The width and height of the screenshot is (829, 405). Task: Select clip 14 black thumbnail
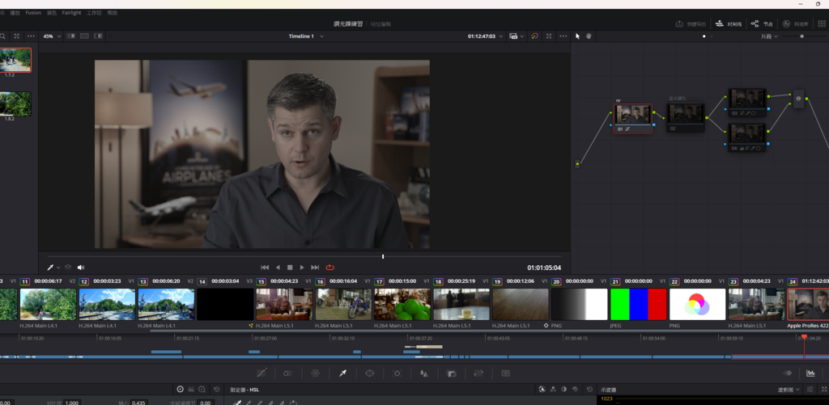tap(225, 304)
